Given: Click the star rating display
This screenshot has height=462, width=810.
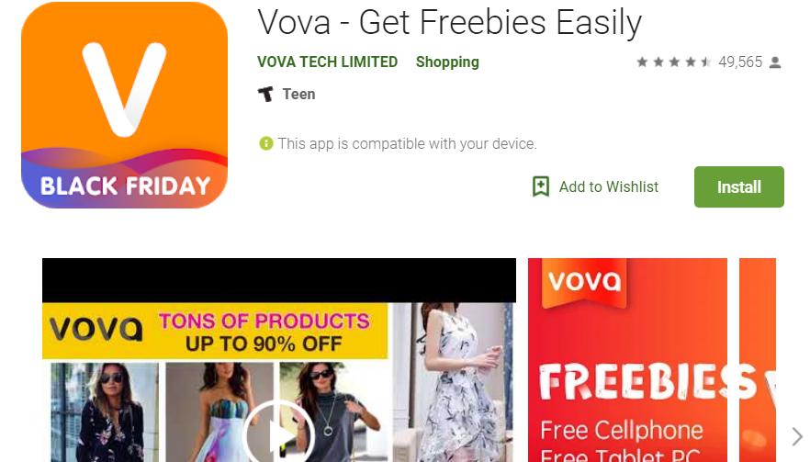Looking at the screenshot, I should [674, 62].
